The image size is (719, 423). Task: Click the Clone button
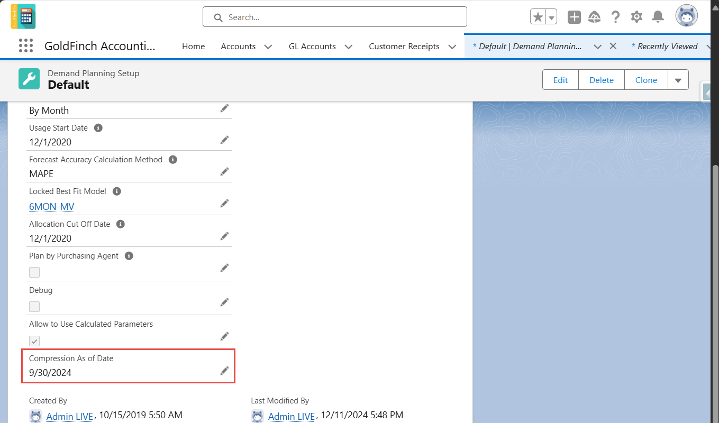[x=646, y=80]
